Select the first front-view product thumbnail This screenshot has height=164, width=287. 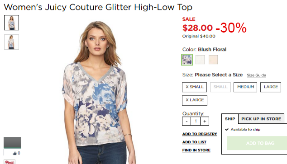pos(11,23)
